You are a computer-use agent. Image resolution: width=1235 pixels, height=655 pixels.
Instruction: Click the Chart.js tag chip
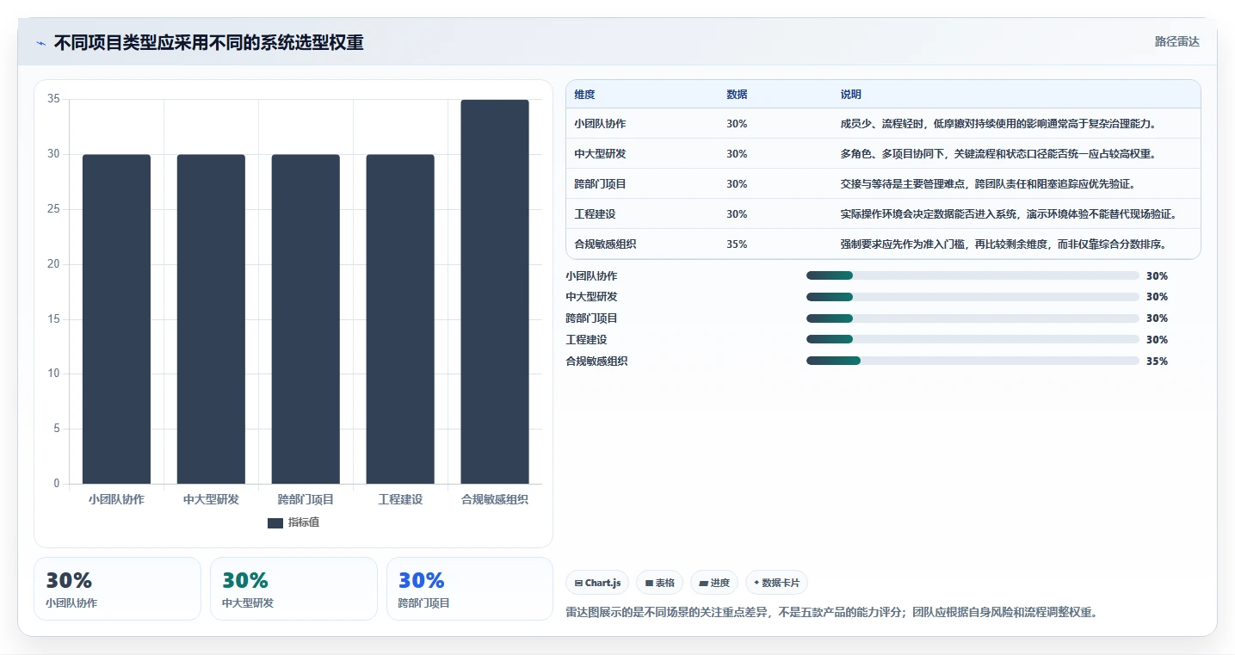[597, 583]
